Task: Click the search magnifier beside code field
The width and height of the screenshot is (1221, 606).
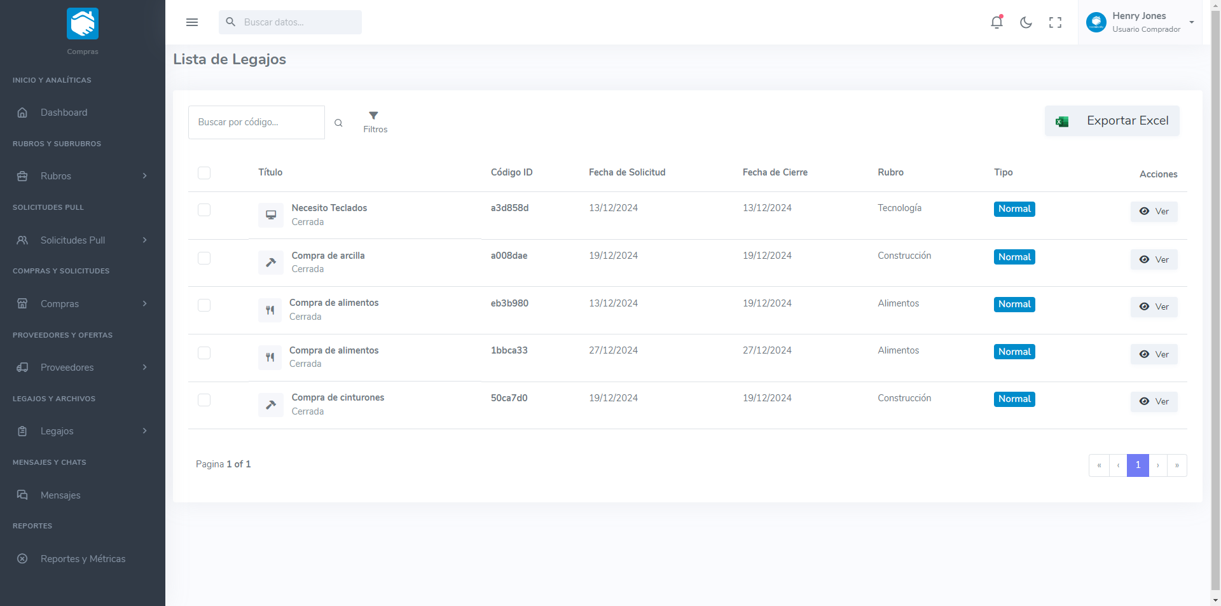Action: point(338,123)
